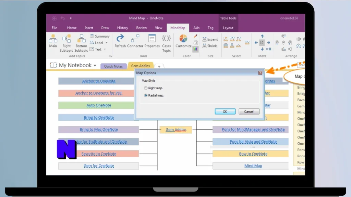Pick the color eyedropper pen icon
The image size is (351, 197).
(195, 36)
